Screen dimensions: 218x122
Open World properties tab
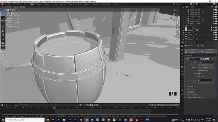tap(182, 63)
